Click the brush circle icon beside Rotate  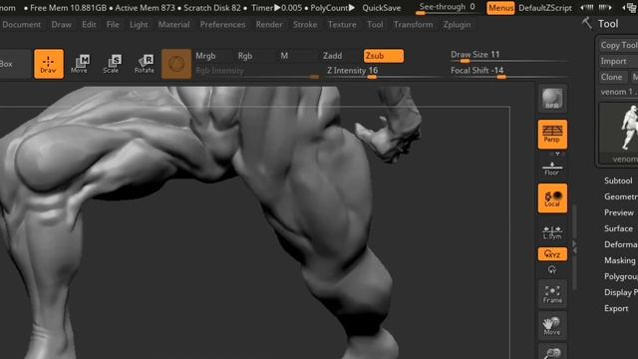[176, 64]
